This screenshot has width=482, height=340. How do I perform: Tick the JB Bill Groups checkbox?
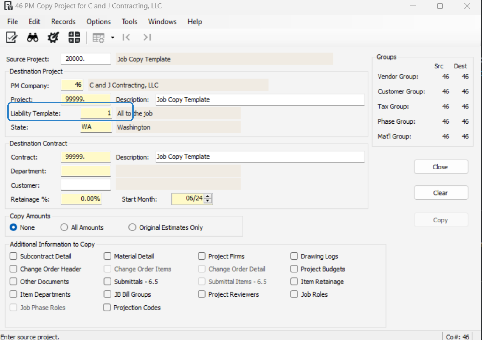click(x=108, y=294)
